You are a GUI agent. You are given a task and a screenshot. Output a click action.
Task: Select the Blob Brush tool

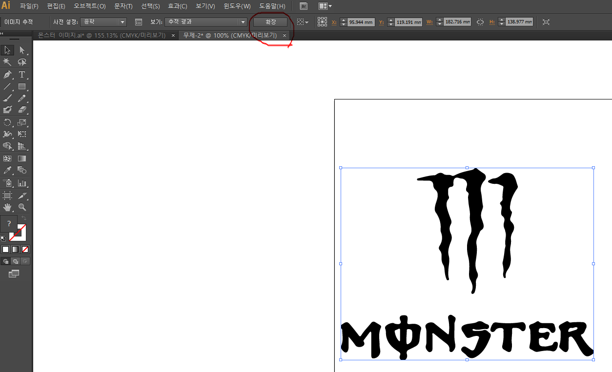[7, 110]
